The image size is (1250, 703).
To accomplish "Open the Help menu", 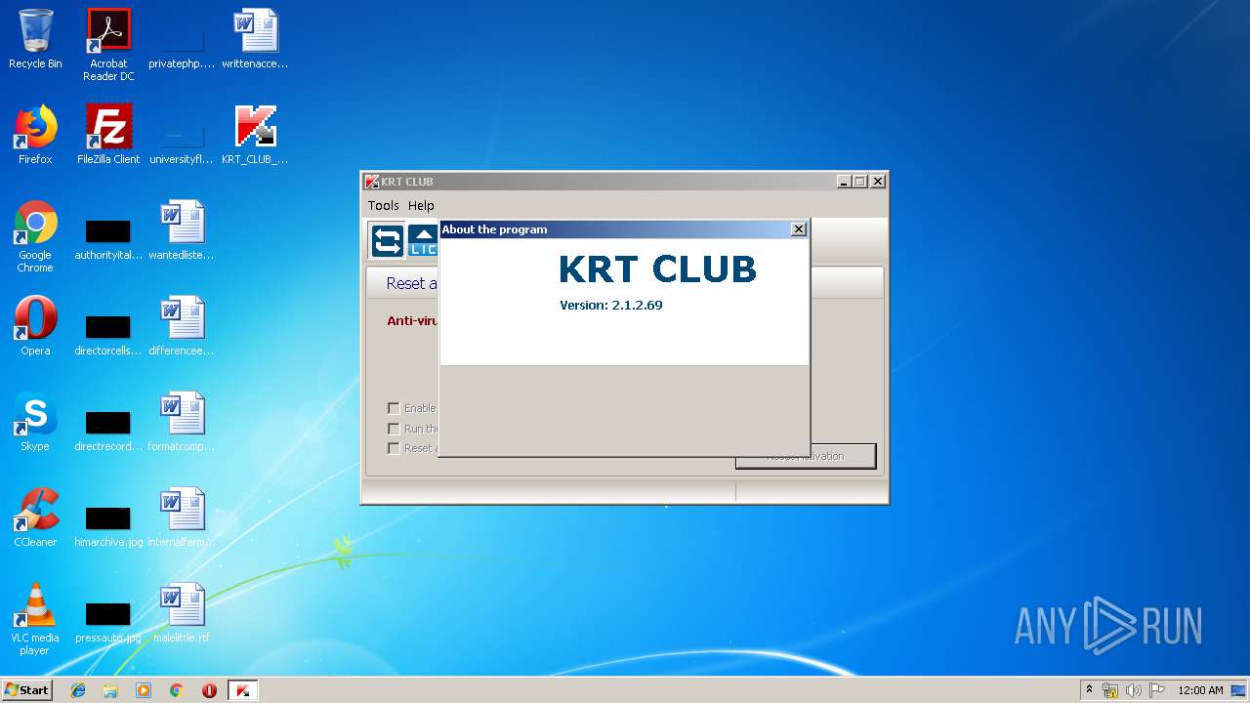I will [421, 205].
